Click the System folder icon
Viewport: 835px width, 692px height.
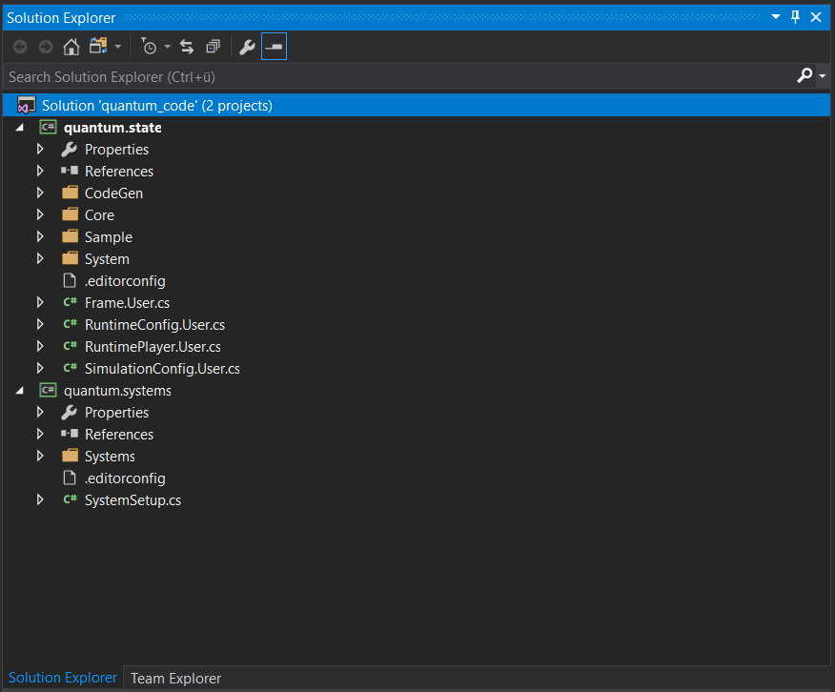point(70,258)
